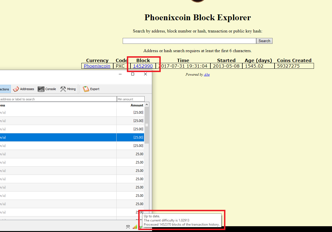This screenshot has width=332, height=232.
Task: Click the 2013-05-08 started date cell
Action: coord(226,66)
